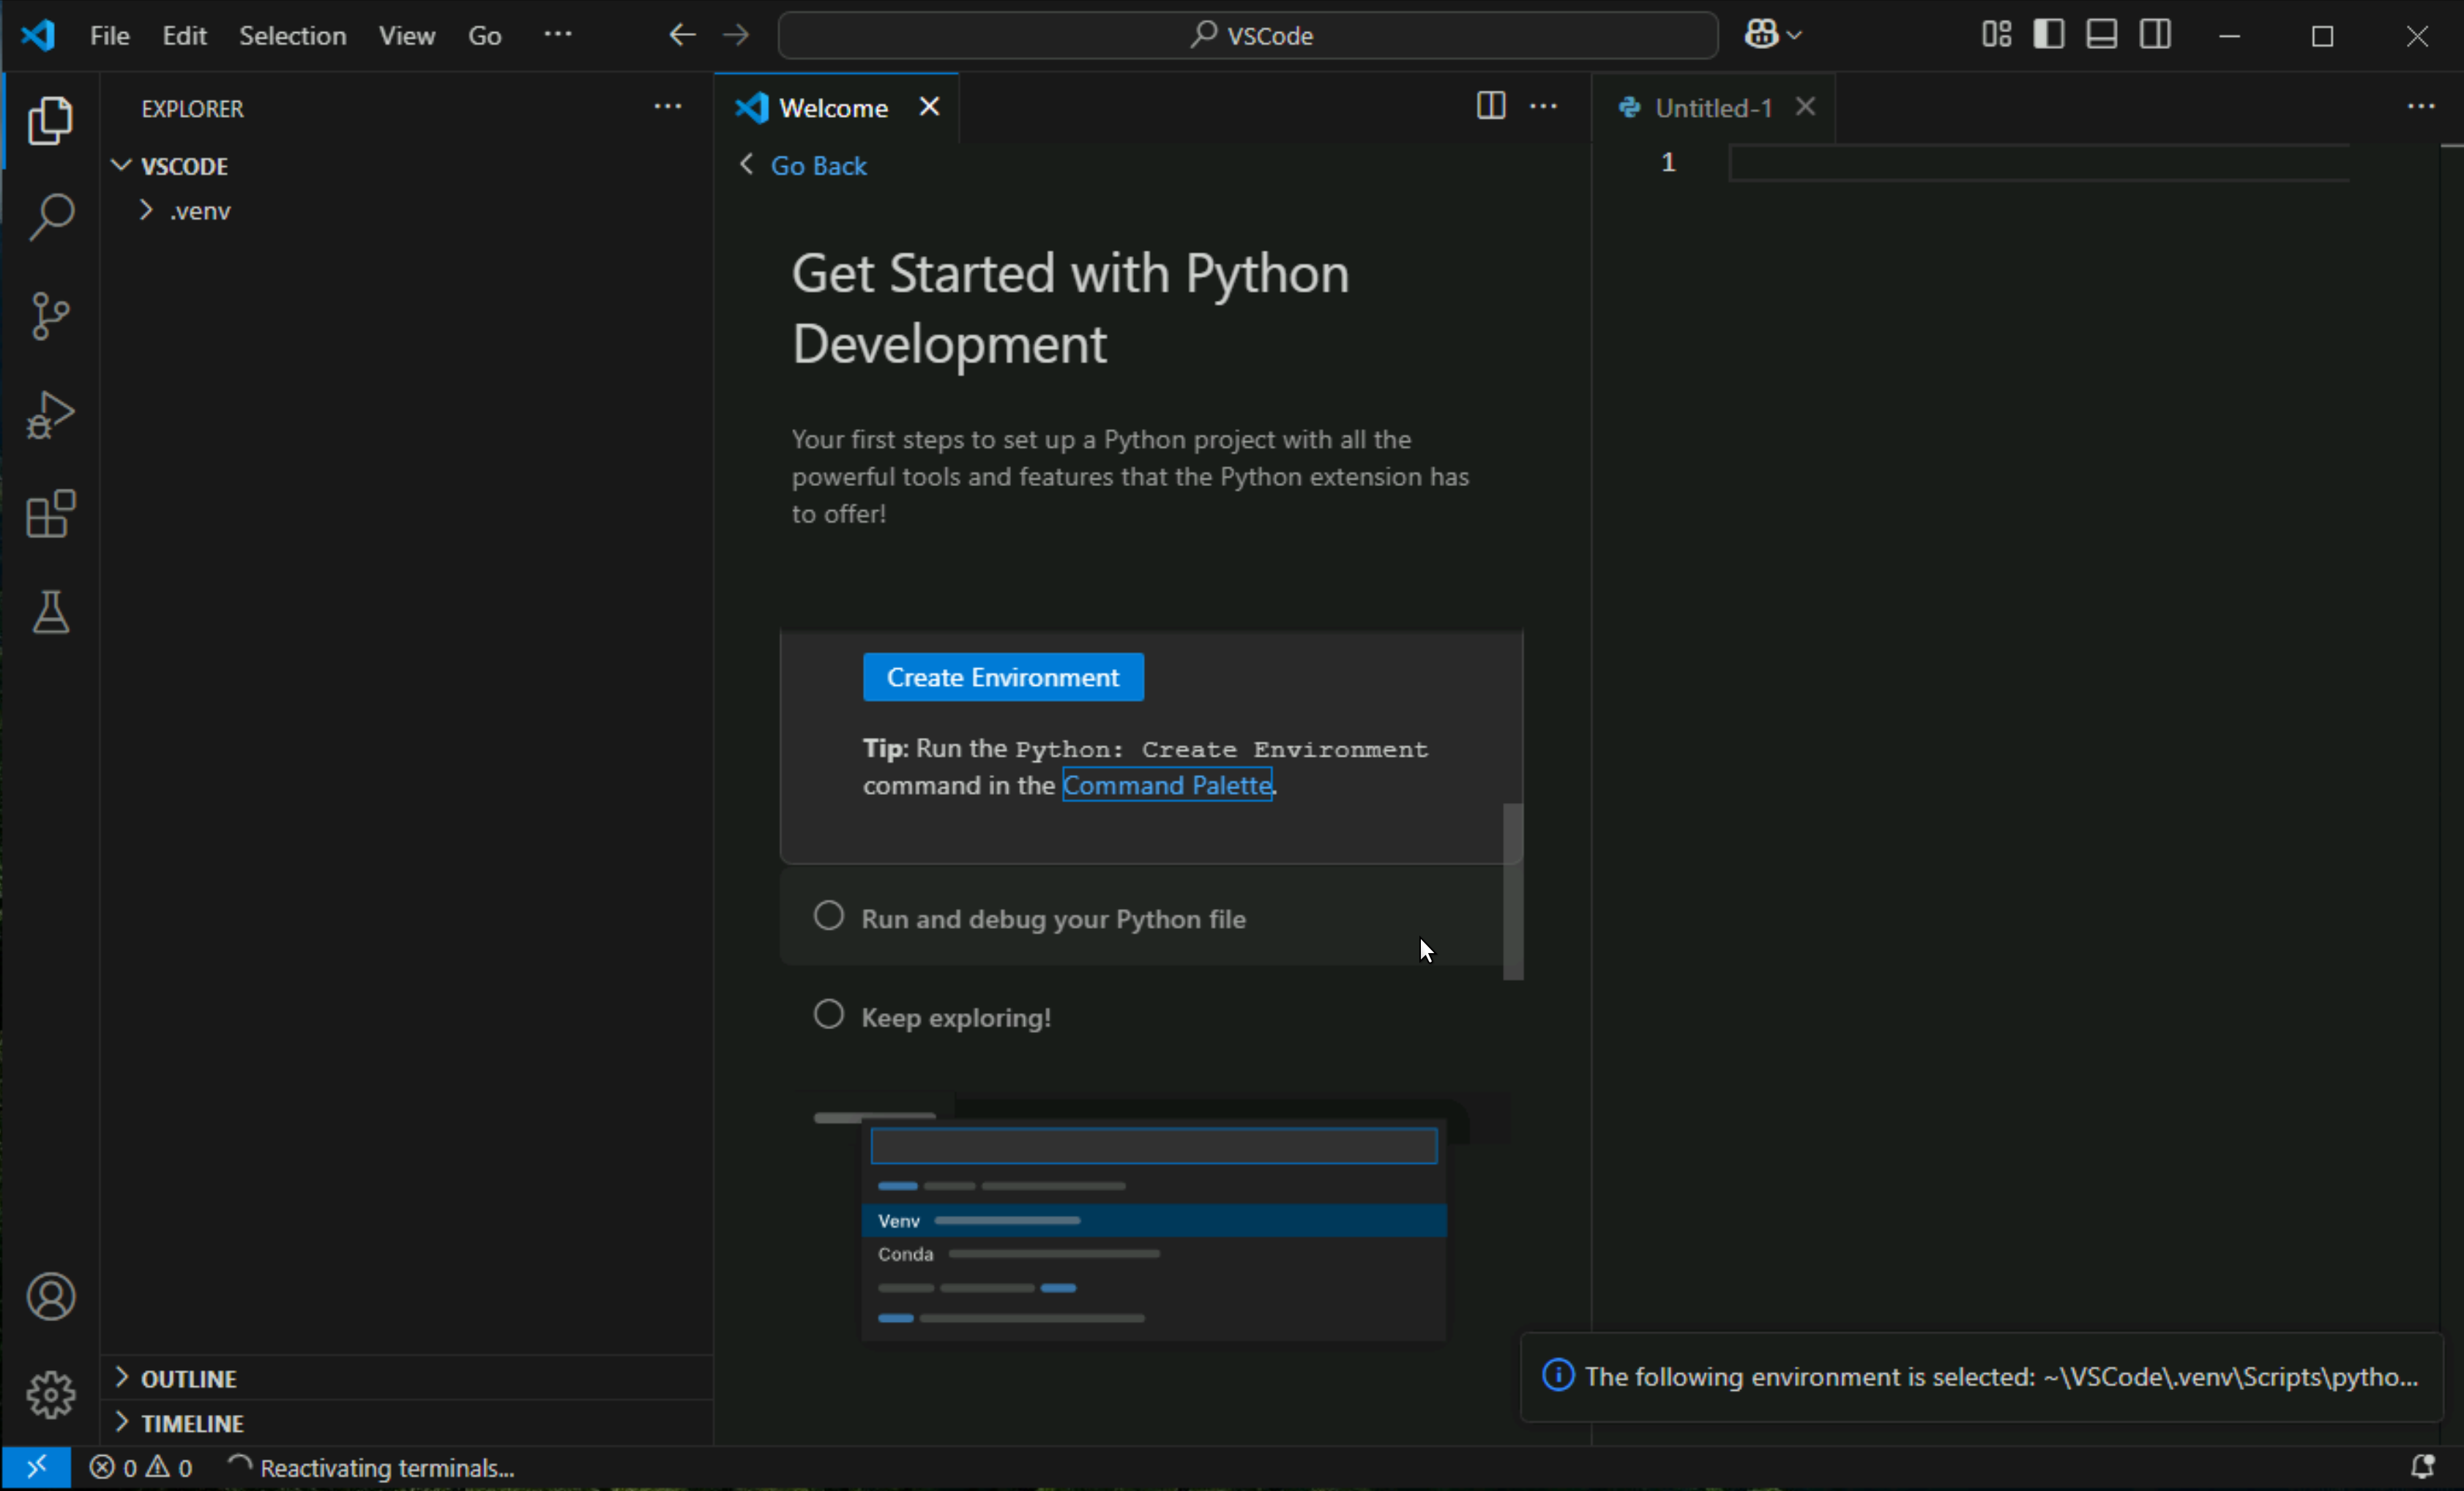The height and width of the screenshot is (1491, 2464).
Task: Click the Accounts profile icon
Action: [x=50, y=1297]
